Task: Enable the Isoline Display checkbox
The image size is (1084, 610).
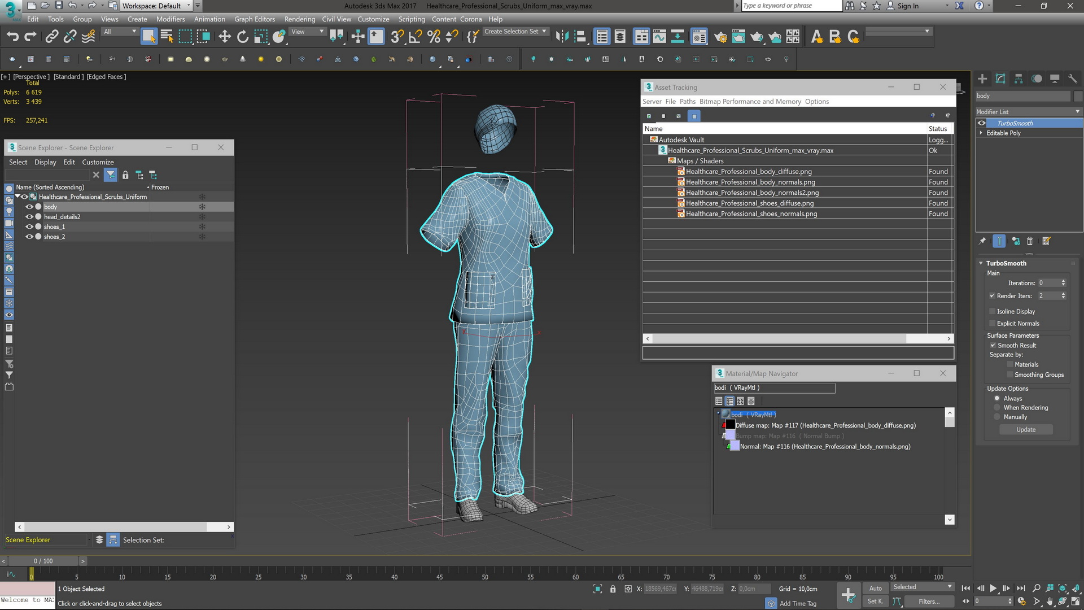Action: click(992, 312)
